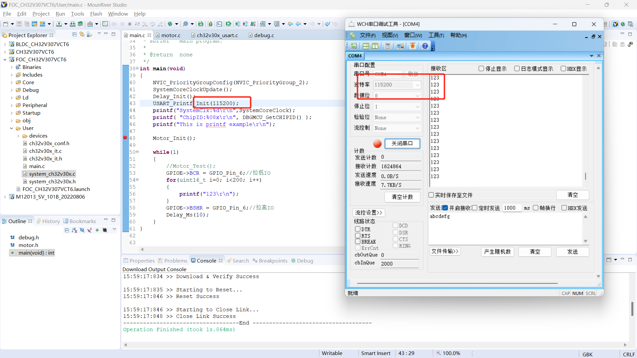
Task: Click Collapse All icon in Project Explorer
Action: pos(74,34)
